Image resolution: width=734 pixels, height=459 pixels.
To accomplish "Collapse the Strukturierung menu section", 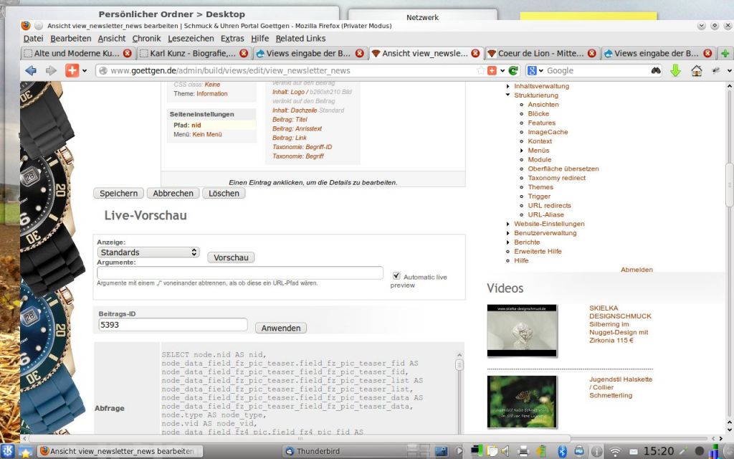I will coord(507,95).
